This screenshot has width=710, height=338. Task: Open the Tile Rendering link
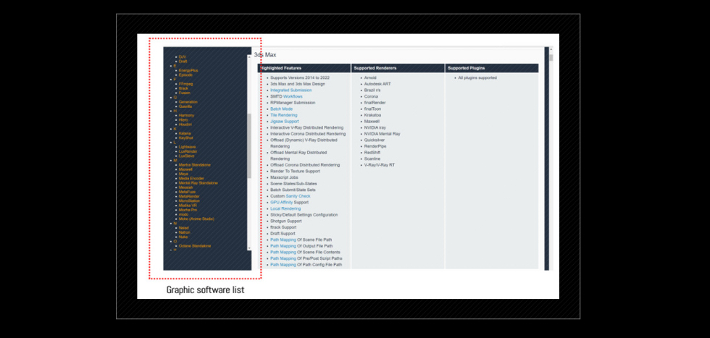284,115
